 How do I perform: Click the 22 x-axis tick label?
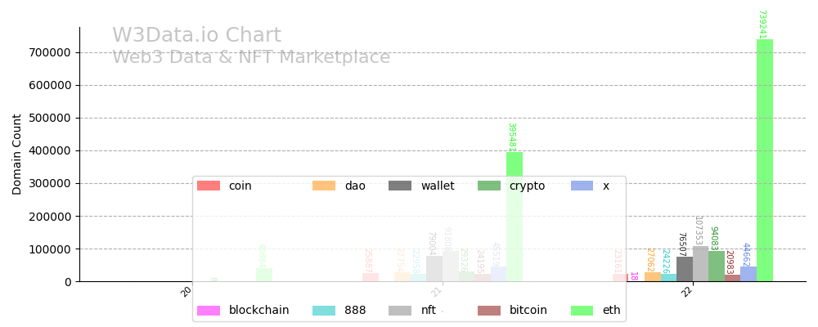pyautogui.click(x=690, y=291)
